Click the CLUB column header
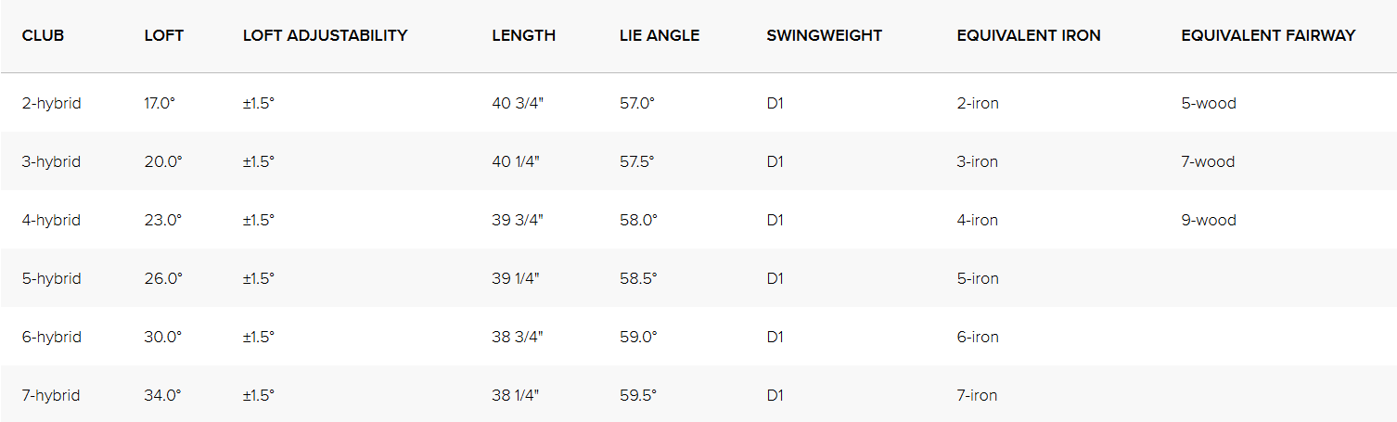 [x=43, y=35]
